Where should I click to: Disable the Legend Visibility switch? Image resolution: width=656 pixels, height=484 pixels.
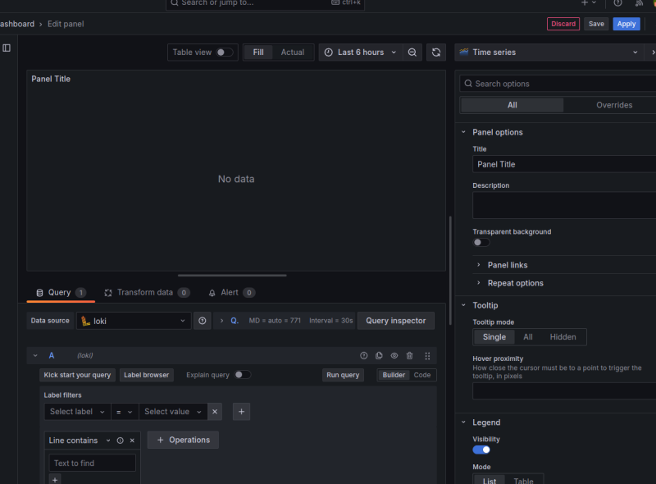tap(481, 450)
